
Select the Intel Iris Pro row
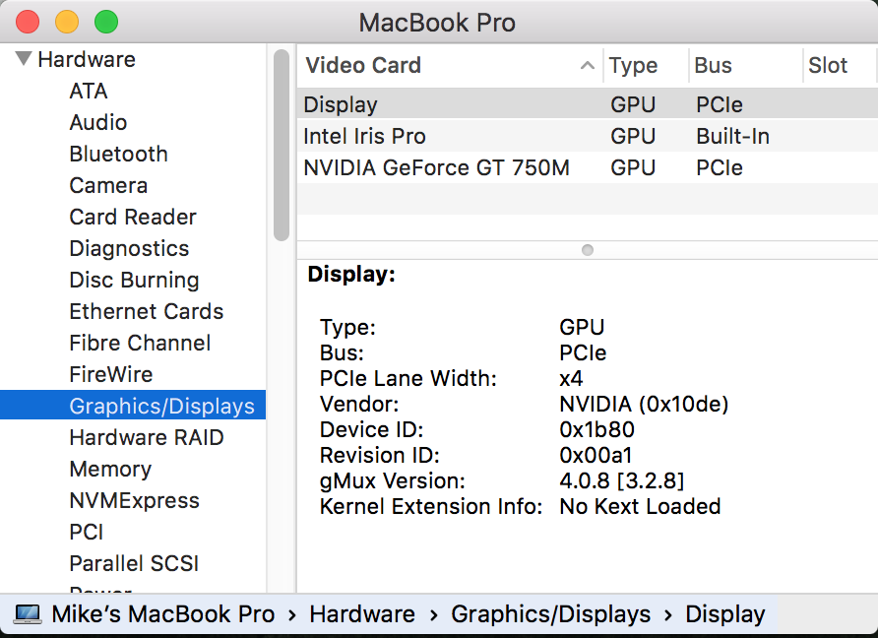pyautogui.click(x=588, y=136)
